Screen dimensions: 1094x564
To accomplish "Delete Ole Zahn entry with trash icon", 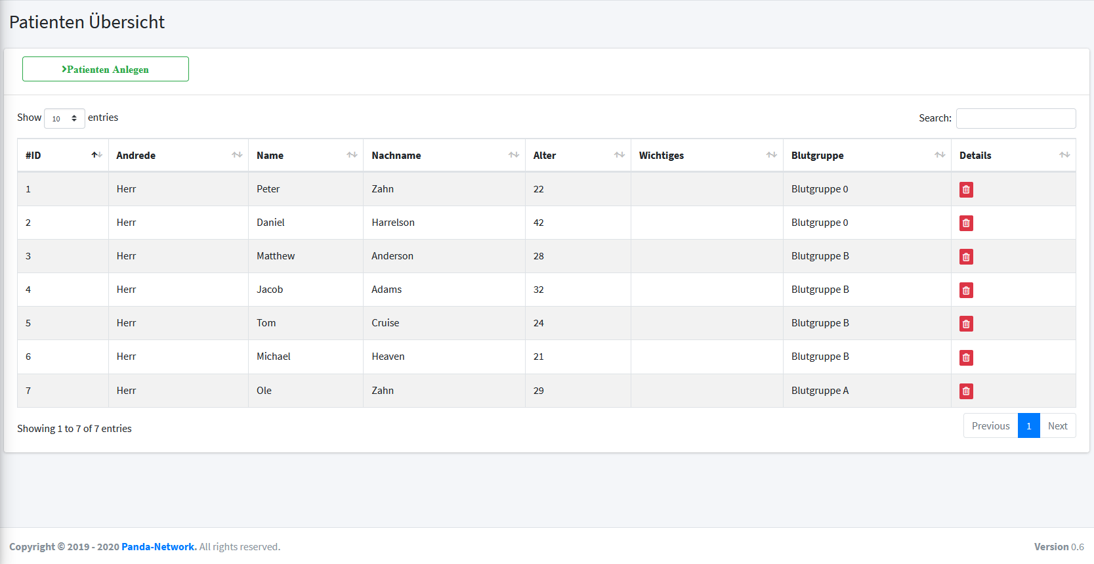I will pos(965,391).
